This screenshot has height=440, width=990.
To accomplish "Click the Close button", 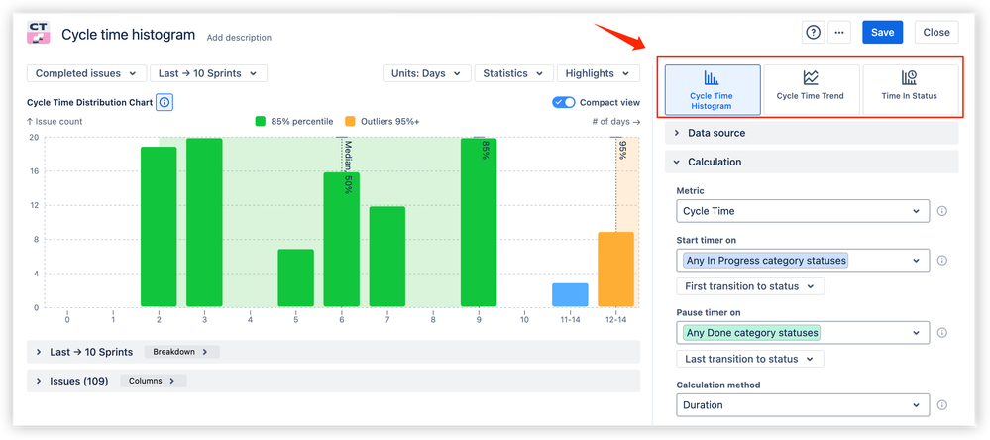I will 936,32.
